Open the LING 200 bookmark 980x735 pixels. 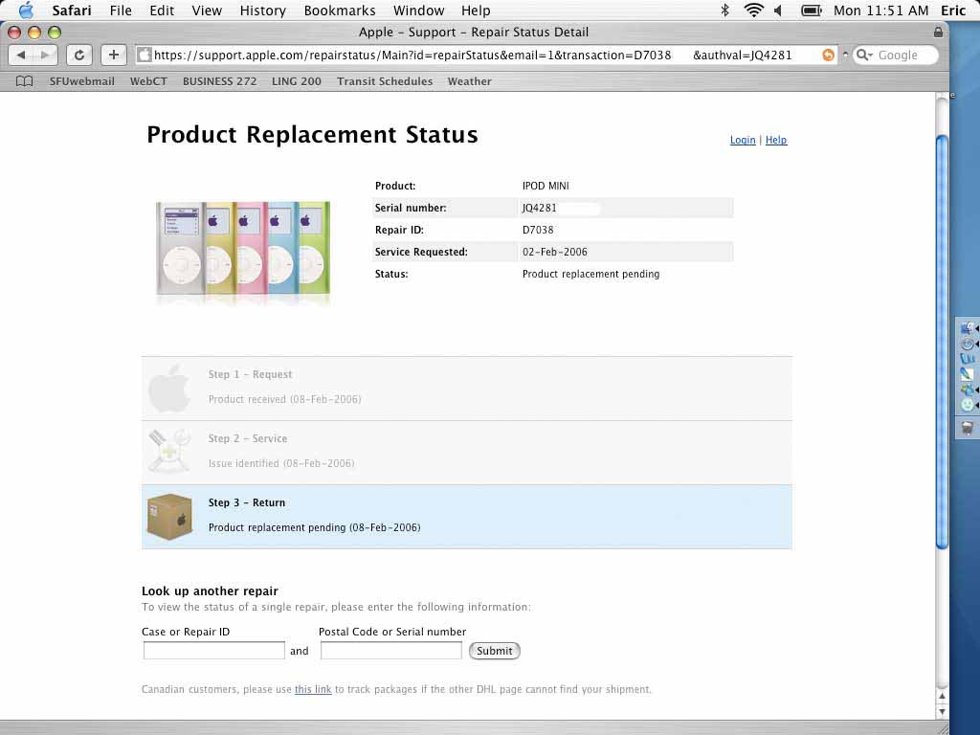point(297,81)
